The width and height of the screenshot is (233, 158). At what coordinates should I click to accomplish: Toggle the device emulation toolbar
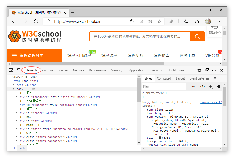point(18,70)
